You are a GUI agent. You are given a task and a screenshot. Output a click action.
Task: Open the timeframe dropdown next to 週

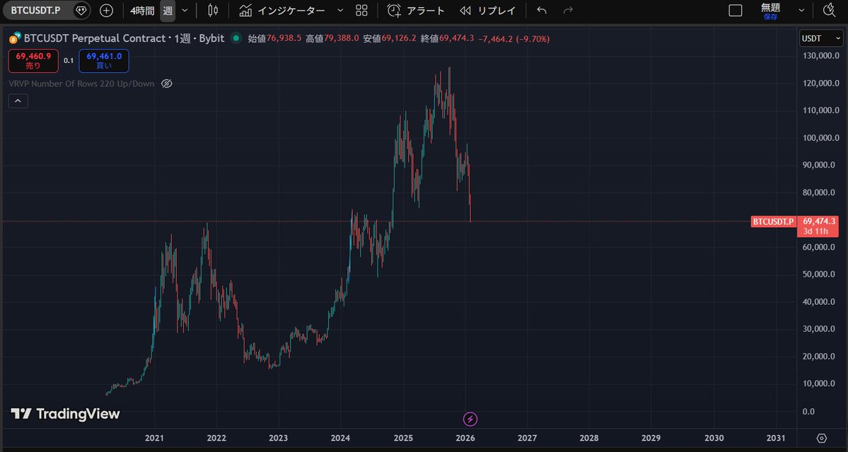[183, 11]
